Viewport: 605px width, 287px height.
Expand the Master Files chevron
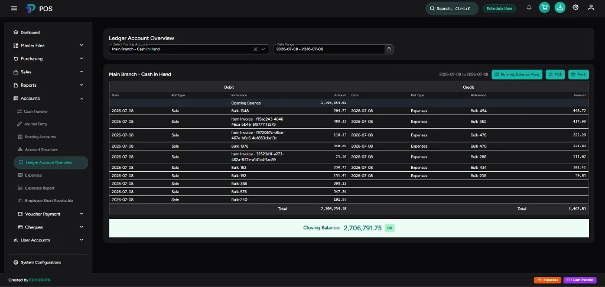coord(82,45)
